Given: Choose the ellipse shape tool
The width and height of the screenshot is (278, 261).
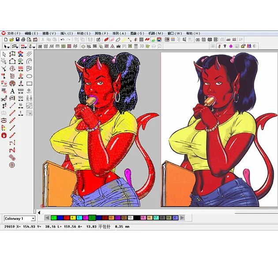Looking at the screenshot, I should 29,76.
